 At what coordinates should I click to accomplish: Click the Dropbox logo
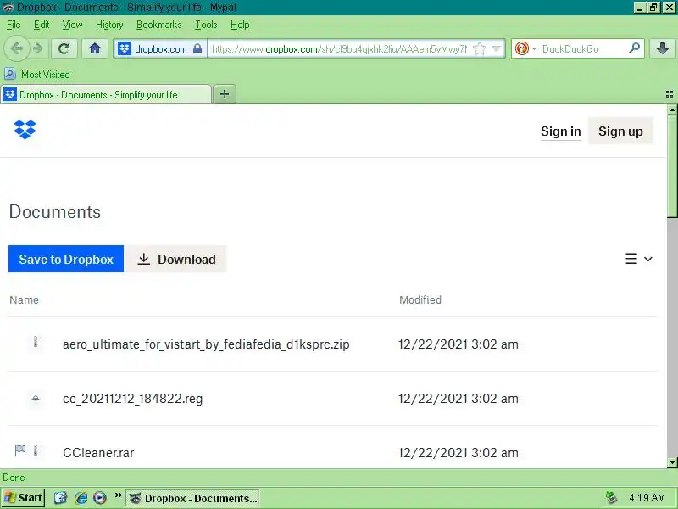[25, 130]
